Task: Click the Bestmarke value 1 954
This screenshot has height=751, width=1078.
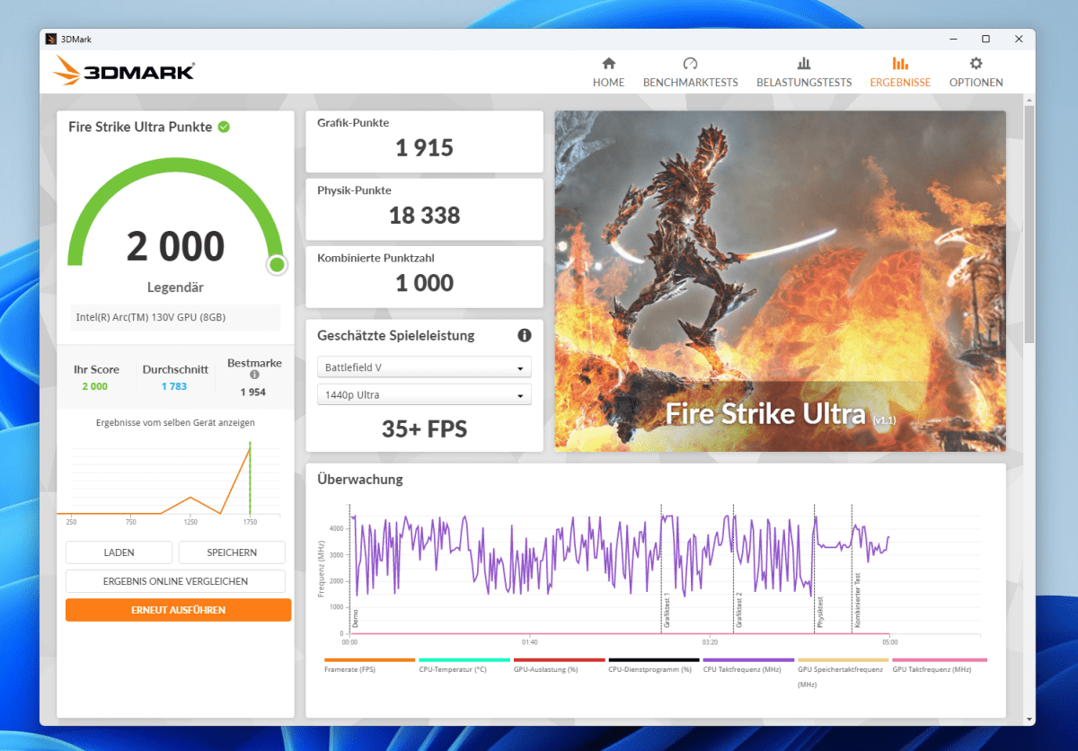Action: (253, 392)
